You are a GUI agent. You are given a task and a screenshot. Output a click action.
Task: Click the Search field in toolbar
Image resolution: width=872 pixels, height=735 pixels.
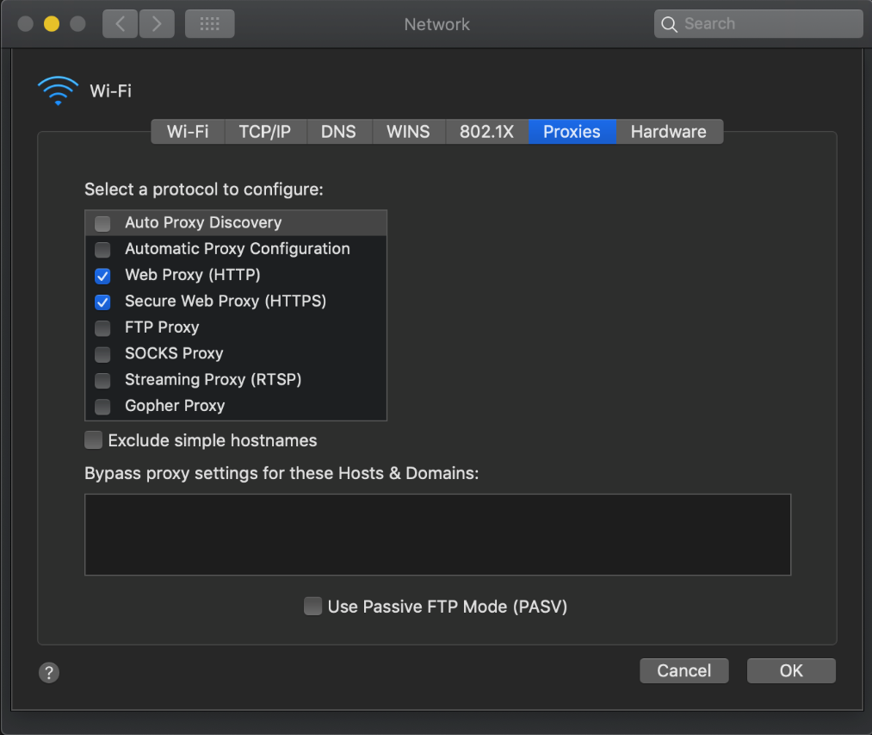click(x=766, y=24)
